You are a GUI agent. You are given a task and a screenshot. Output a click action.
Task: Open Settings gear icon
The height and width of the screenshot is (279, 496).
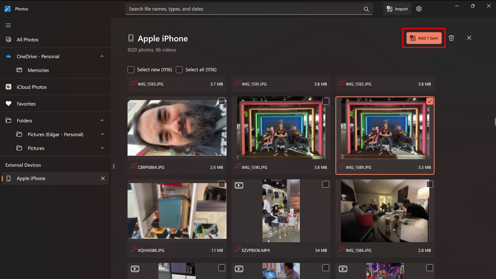(x=419, y=9)
